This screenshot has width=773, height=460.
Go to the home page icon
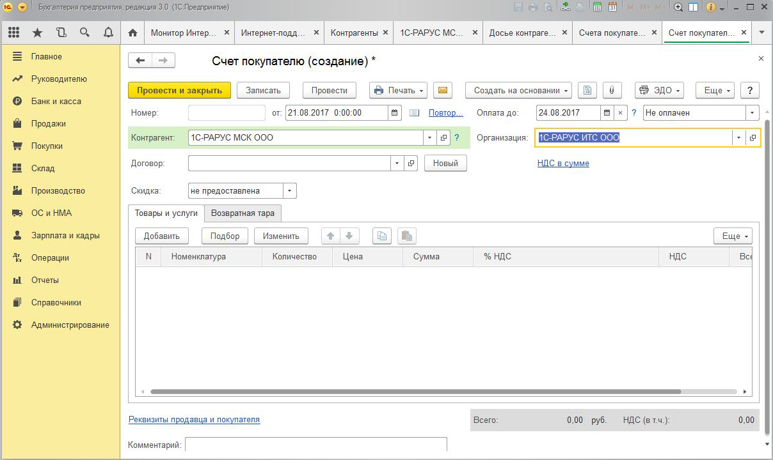(x=132, y=33)
